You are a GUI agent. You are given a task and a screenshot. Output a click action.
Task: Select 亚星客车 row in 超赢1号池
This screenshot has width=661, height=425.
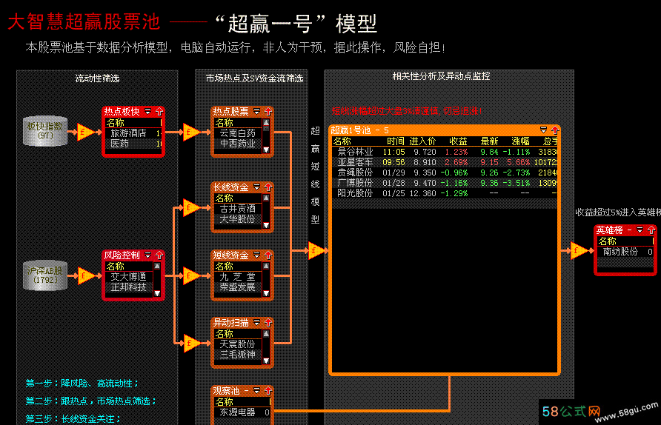(x=445, y=162)
